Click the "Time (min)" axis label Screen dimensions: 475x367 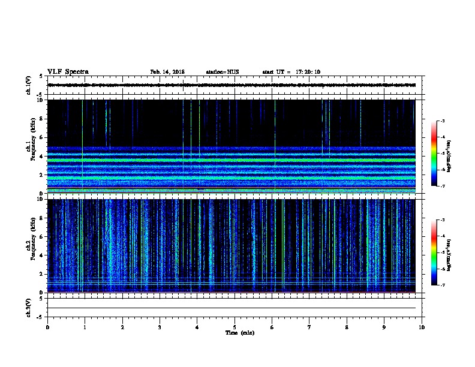[x=240, y=333]
